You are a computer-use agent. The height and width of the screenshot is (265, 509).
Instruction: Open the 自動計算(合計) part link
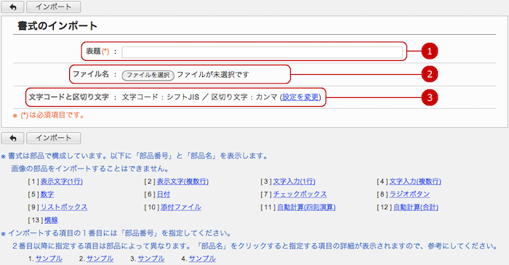pos(416,207)
